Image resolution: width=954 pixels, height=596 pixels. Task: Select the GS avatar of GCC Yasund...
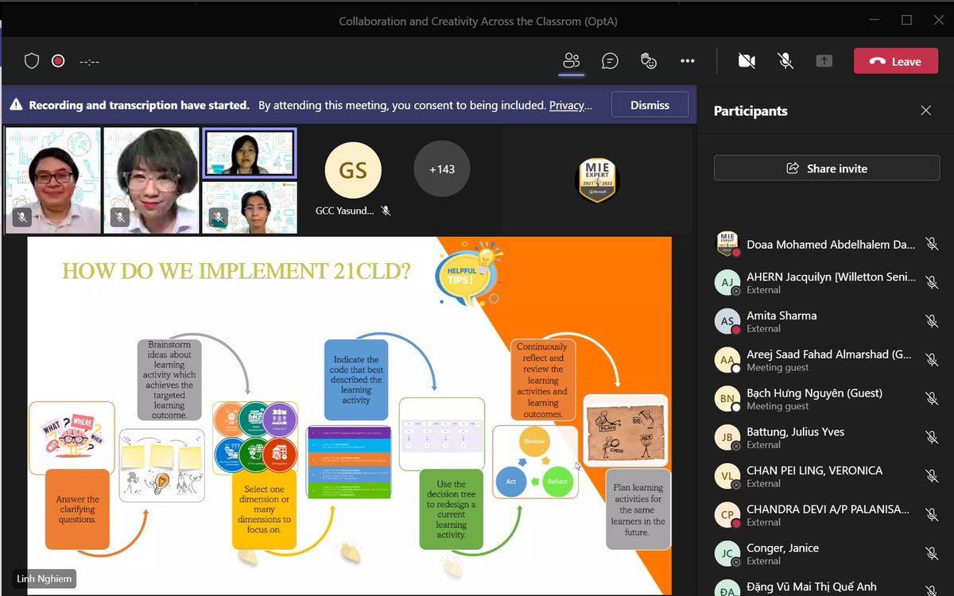[x=353, y=170]
